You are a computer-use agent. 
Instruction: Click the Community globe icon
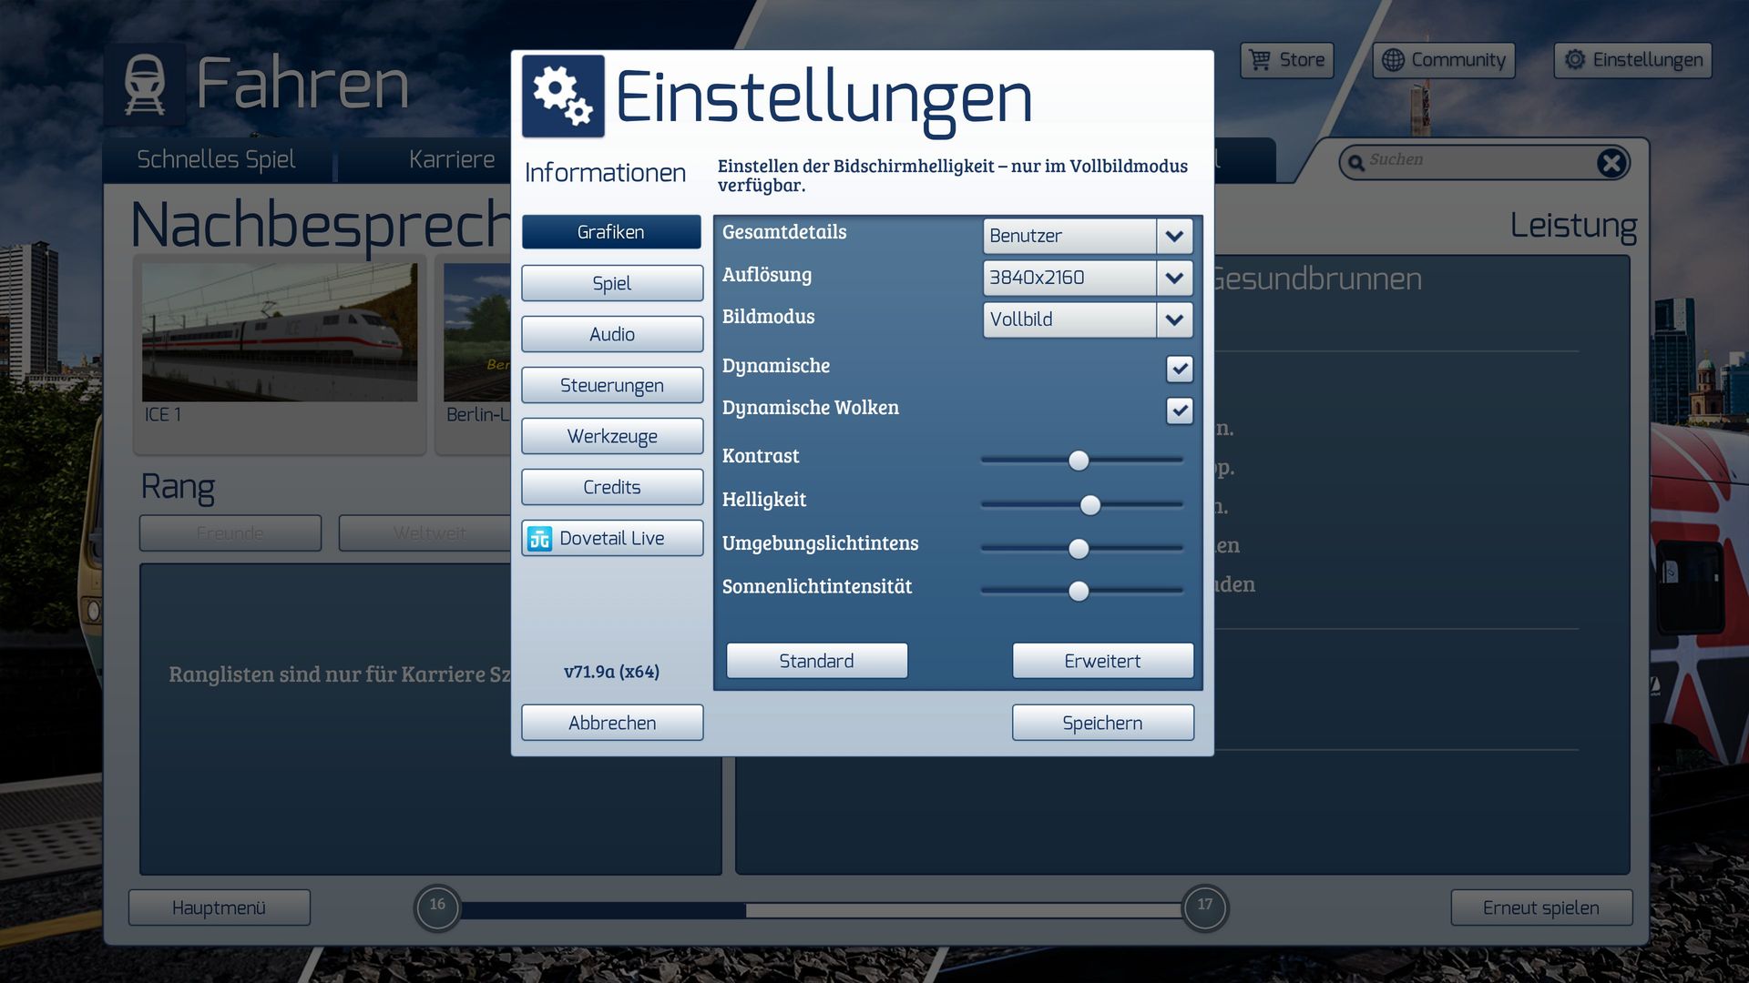tap(1393, 60)
